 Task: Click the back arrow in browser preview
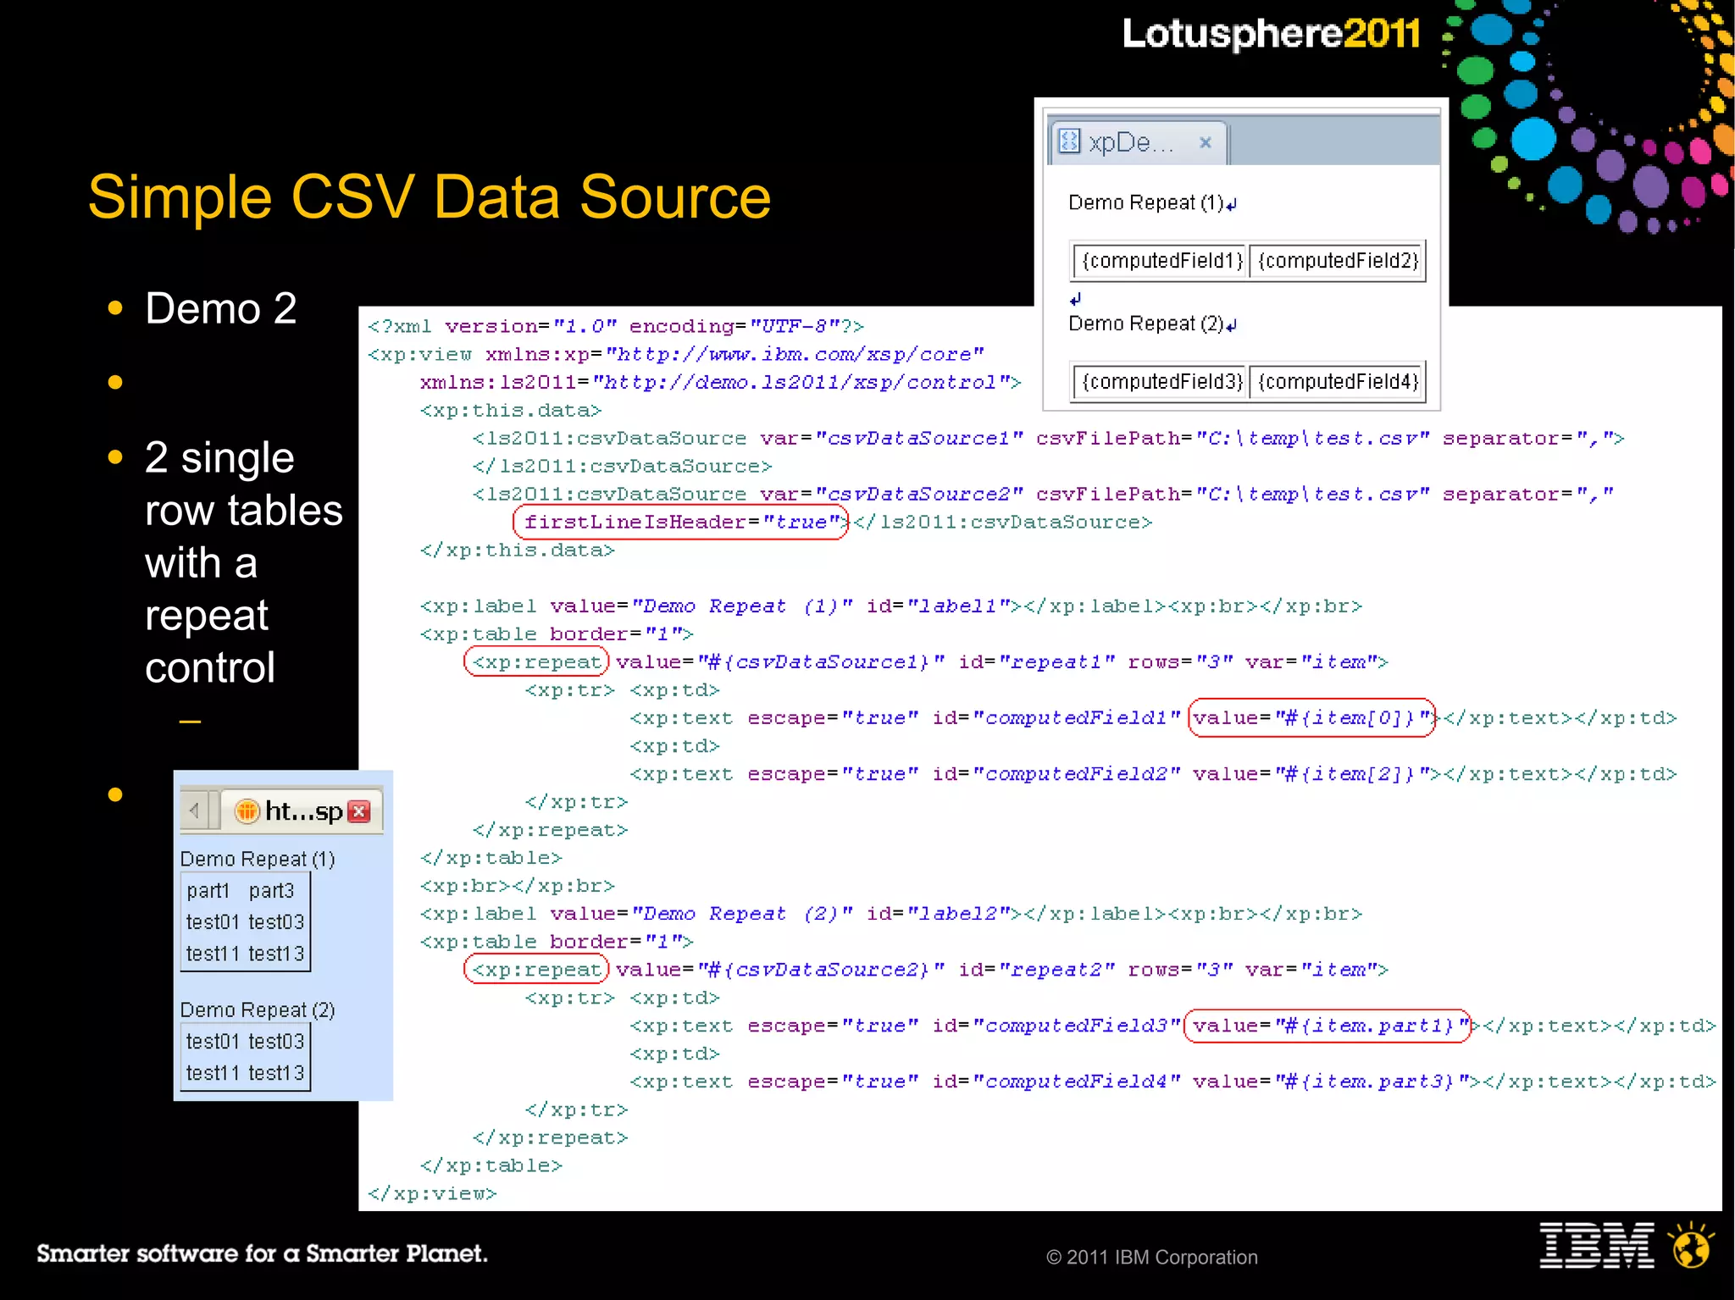(194, 810)
